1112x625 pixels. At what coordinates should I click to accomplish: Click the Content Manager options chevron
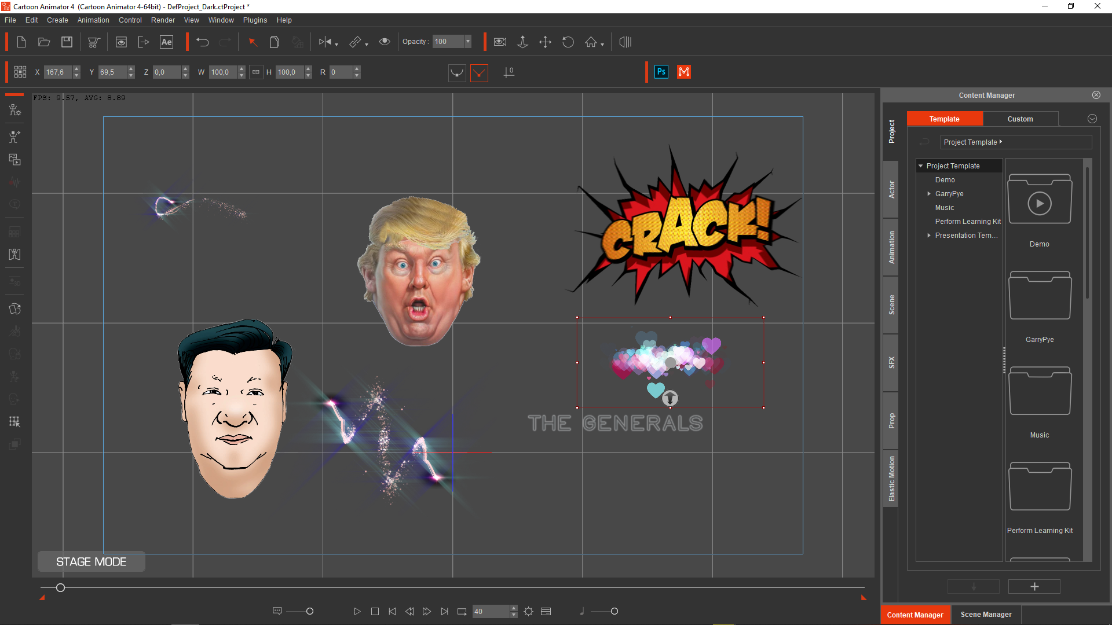1092,119
